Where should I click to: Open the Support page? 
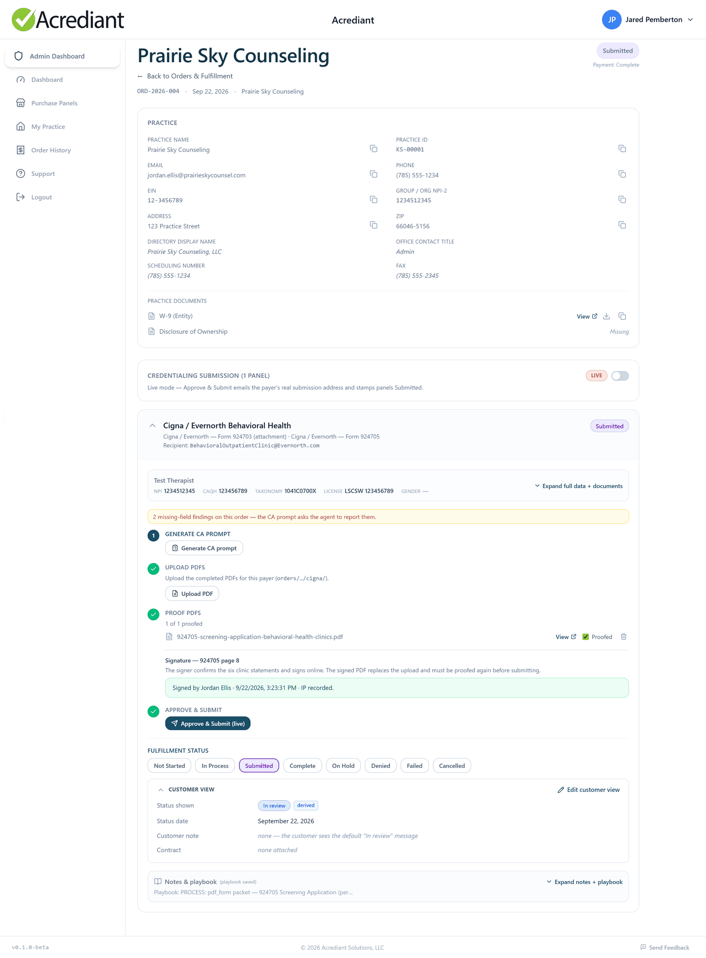[43, 174]
